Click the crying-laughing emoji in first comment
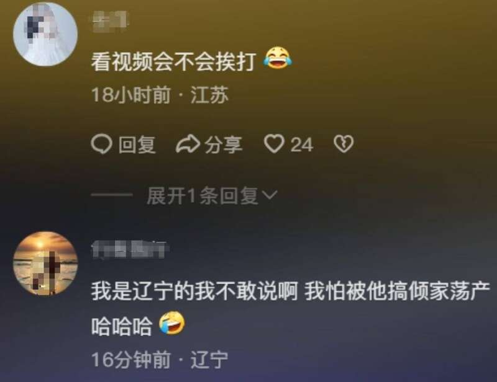 click(x=278, y=58)
